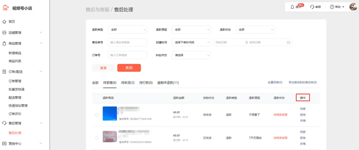Click the 已发货 goods status cell
Viewport: 359px width, 150px height.
coord(207,138)
